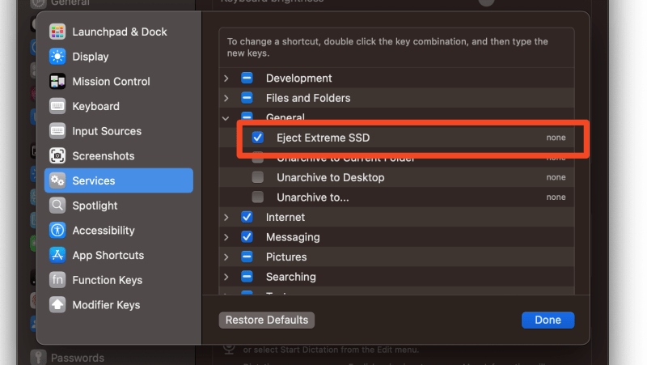Click the Keyboard icon in sidebar
Viewport: 647px width, 365px height.
coord(57,106)
